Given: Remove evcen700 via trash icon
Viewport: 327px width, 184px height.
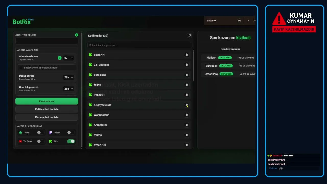Looking at the screenshot, I should pyautogui.click(x=186, y=145).
